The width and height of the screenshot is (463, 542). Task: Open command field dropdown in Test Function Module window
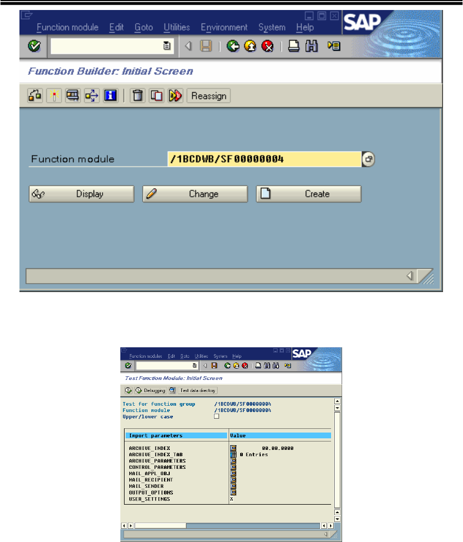click(x=194, y=365)
